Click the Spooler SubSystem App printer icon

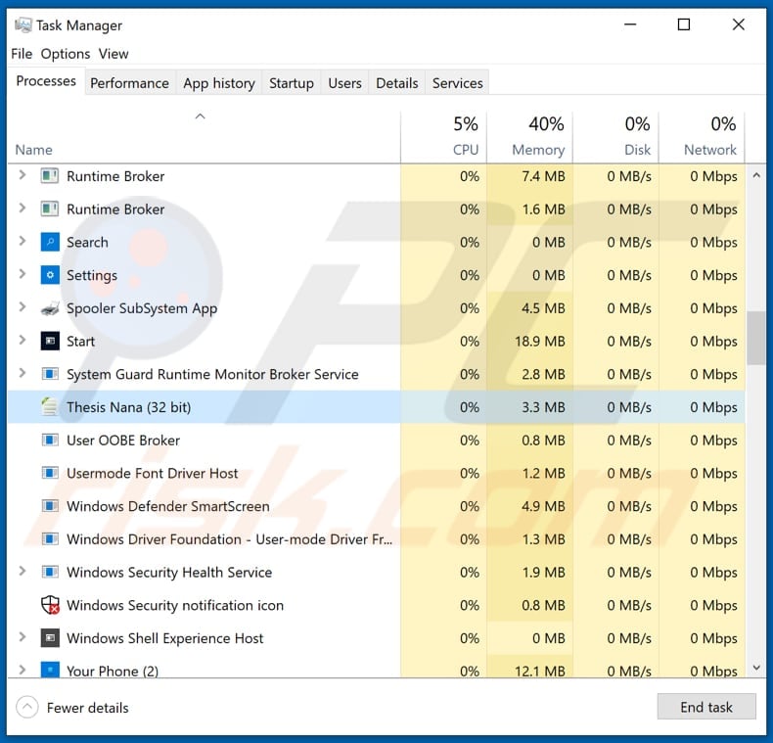tap(50, 308)
